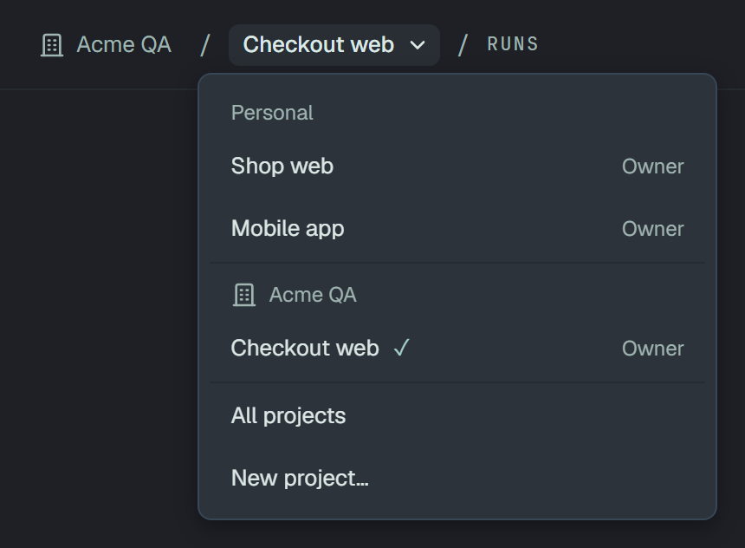745x548 pixels.
Task: Create a New project…
Action: pyautogui.click(x=457, y=478)
